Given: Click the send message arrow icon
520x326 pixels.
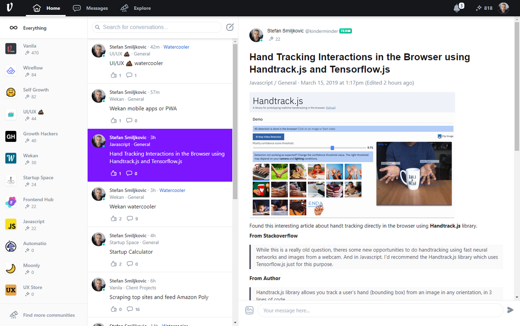Looking at the screenshot, I should click(x=510, y=310).
